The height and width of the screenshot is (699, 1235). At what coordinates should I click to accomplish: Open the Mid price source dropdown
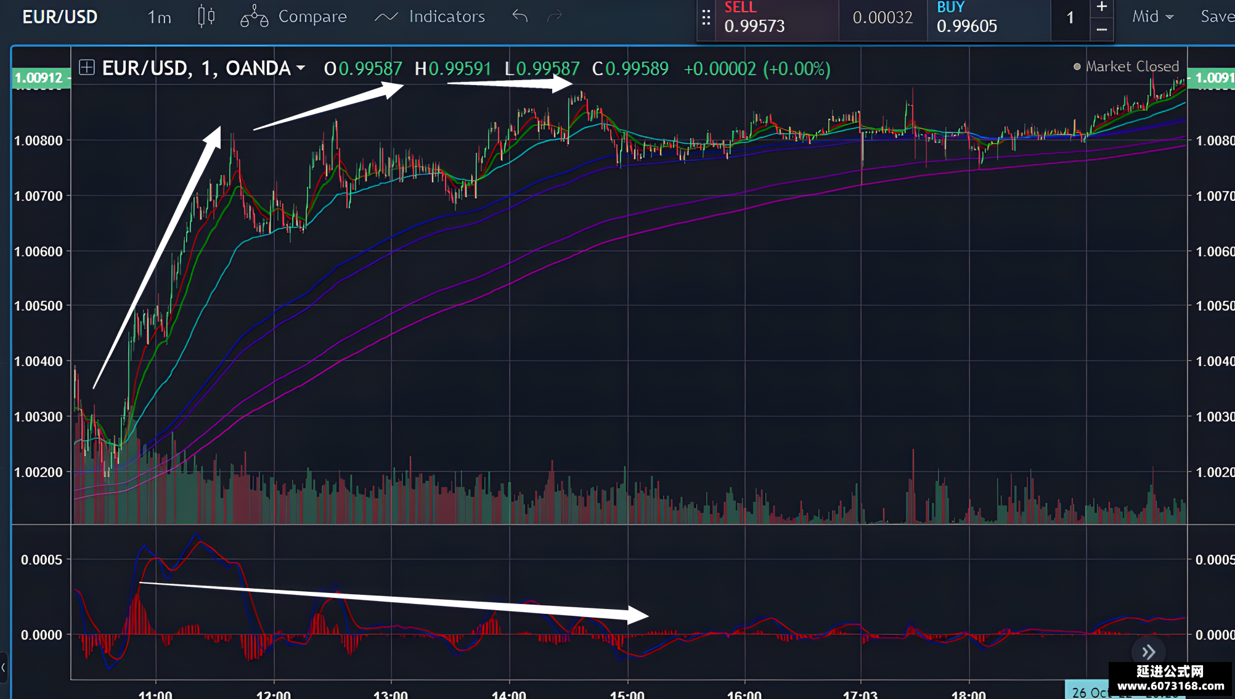[1153, 17]
